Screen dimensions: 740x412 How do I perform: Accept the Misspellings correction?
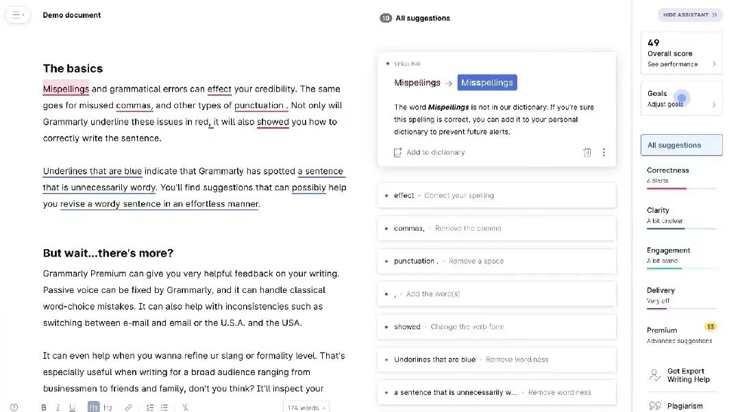click(x=487, y=83)
